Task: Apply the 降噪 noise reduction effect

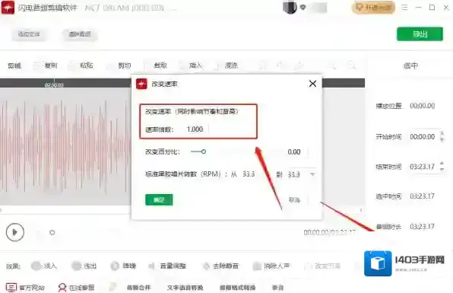Action: point(123,266)
